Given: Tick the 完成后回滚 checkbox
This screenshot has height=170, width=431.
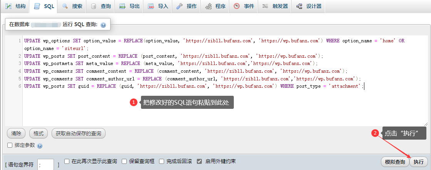Looking at the screenshot, I should click(162, 162).
